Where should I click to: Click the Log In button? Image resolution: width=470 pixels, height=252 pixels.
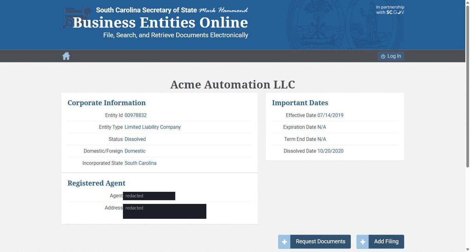[391, 56]
